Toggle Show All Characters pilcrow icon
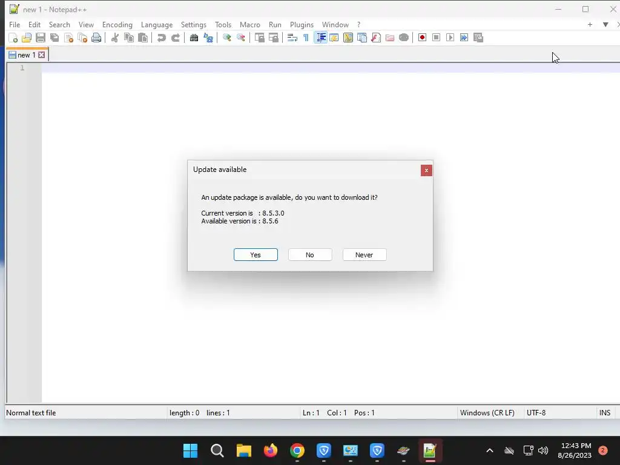 [x=306, y=38]
